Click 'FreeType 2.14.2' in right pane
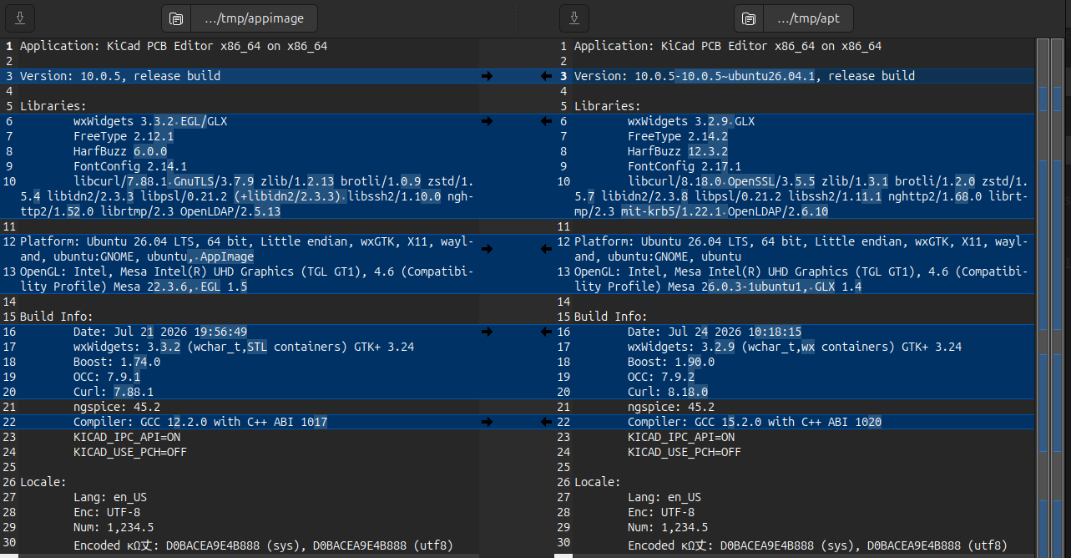The image size is (1071, 558). click(678, 136)
